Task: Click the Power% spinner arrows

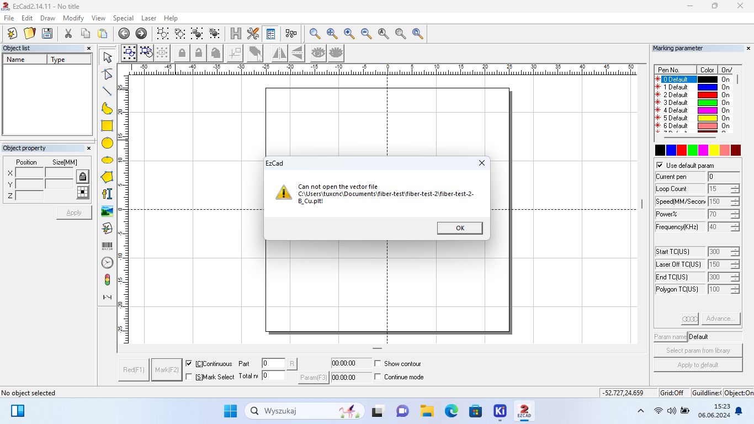Action: click(735, 214)
